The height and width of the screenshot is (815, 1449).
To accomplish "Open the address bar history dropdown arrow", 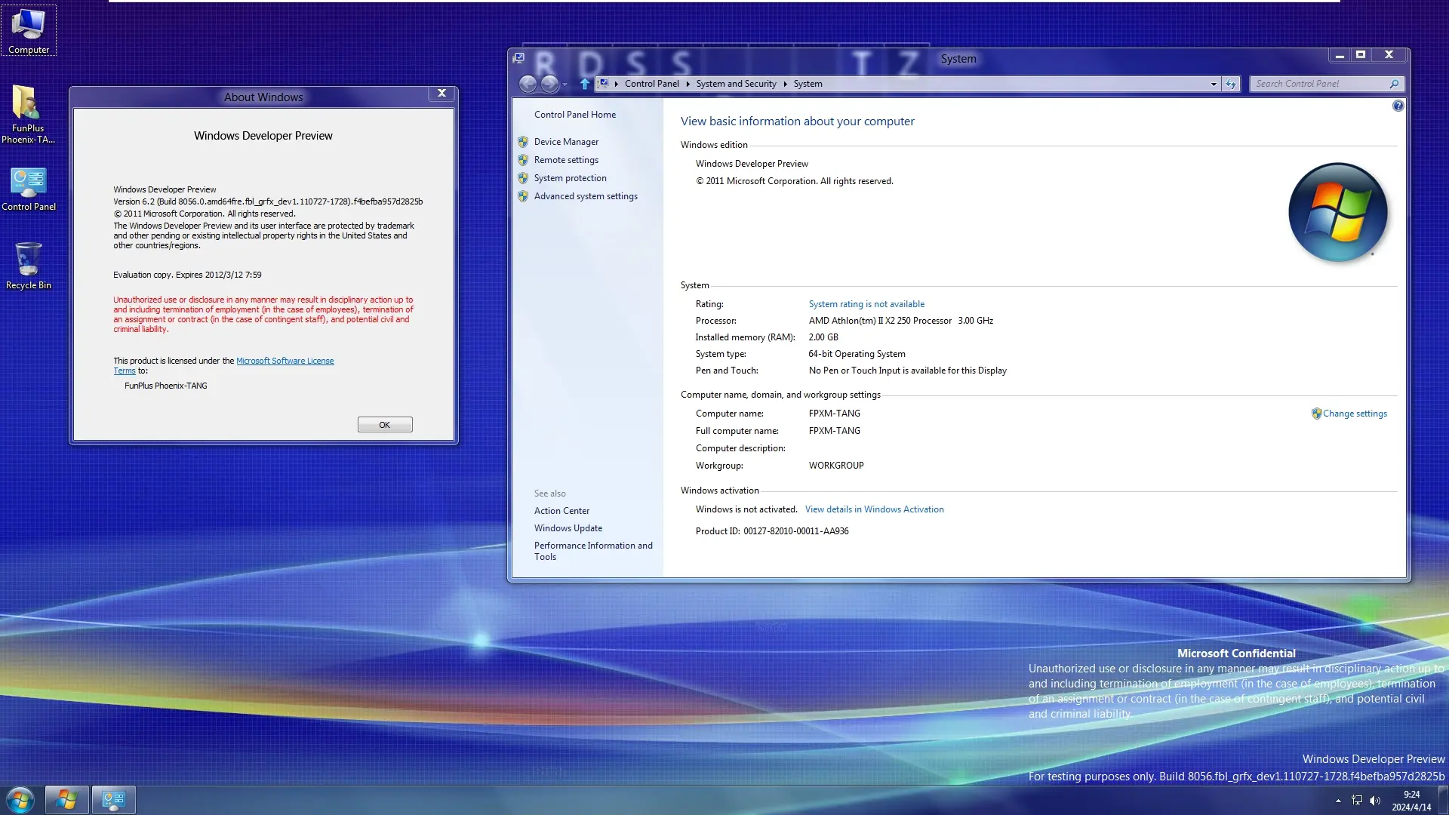I will click(x=1214, y=84).
